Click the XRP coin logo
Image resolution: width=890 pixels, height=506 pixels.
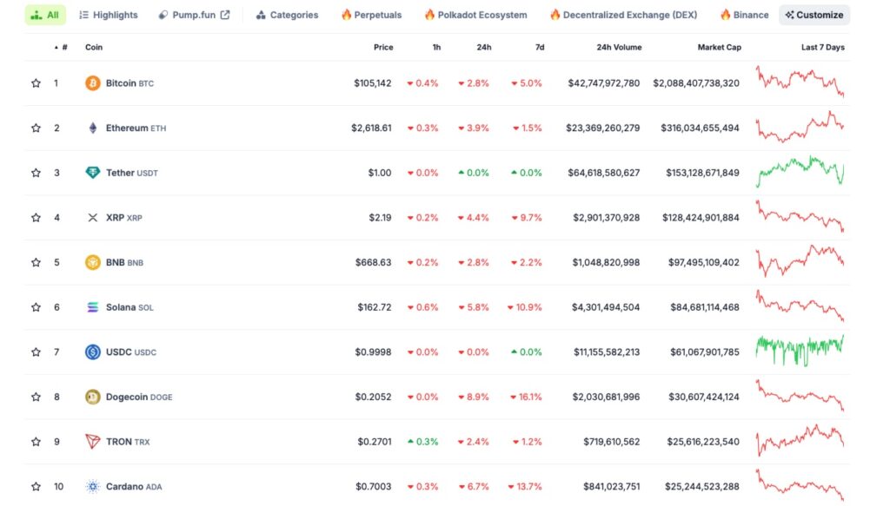point(93,218)
